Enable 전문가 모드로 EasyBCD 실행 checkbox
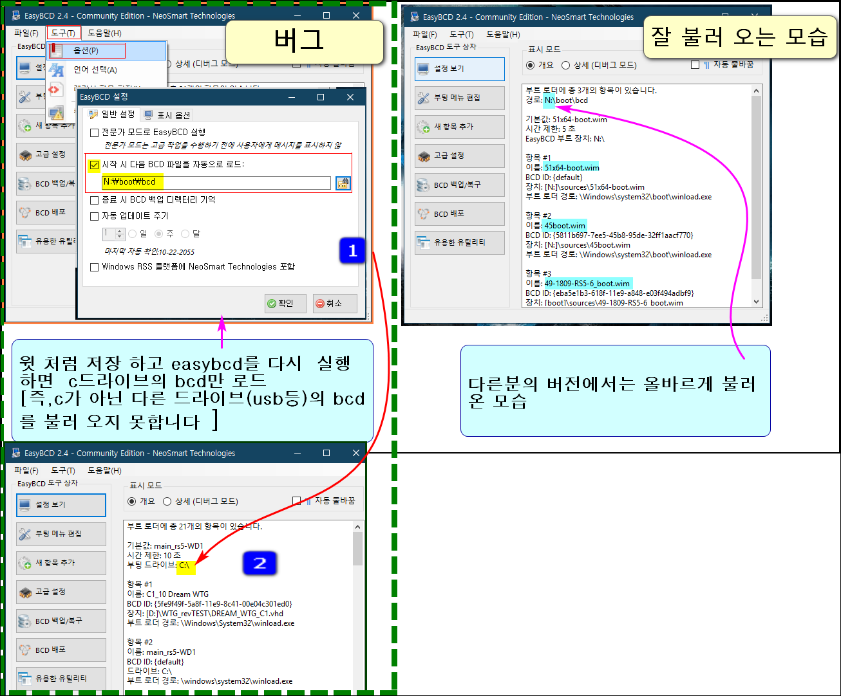 pyautogui.click(x=95, y=133)
